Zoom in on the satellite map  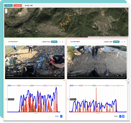point(6,10)
